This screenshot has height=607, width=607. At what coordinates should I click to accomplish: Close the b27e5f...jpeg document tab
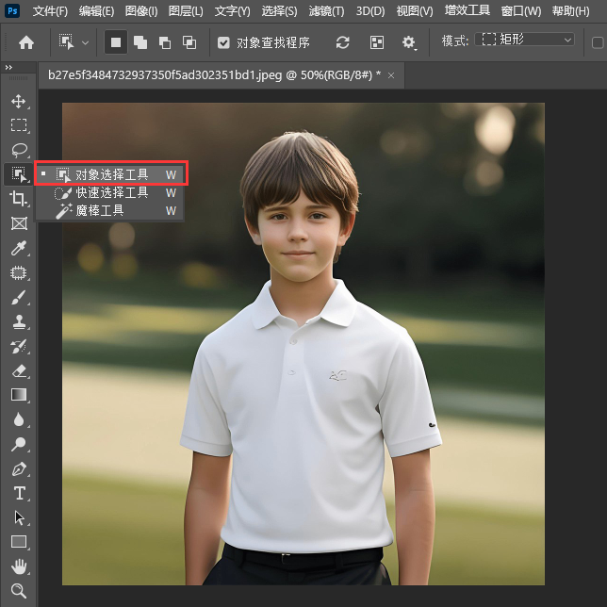click(390, 74)
